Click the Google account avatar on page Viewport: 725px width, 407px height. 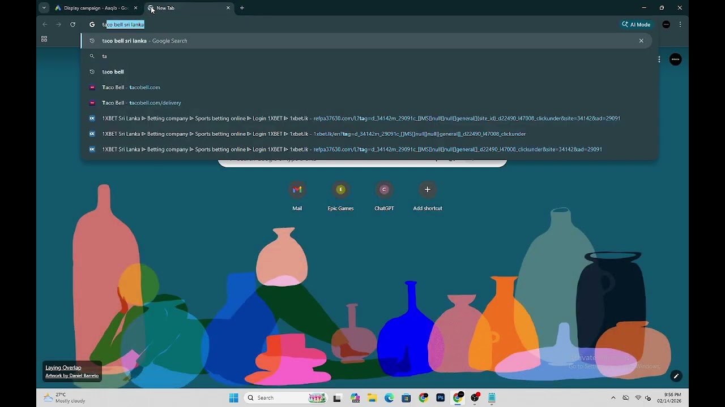pyautogui.click(x=676, y=59)
